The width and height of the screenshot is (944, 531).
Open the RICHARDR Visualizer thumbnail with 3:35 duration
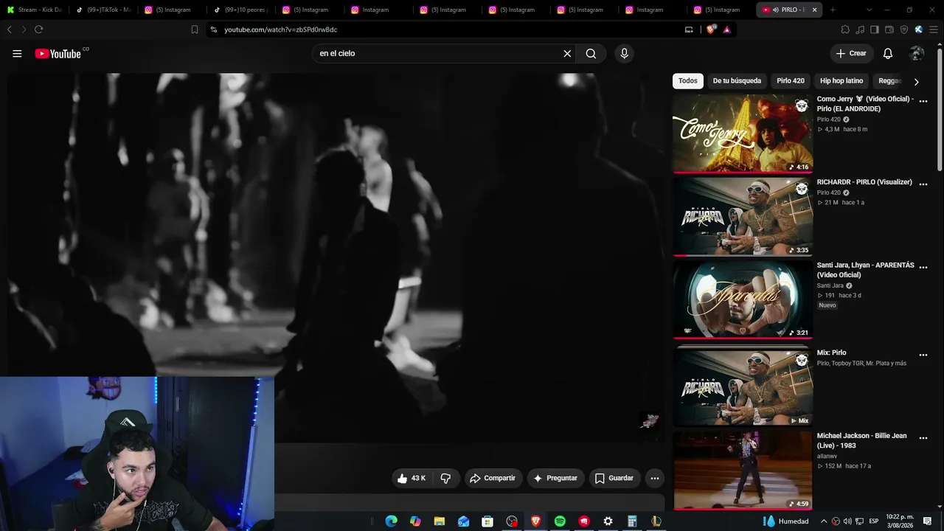(743, 217)
